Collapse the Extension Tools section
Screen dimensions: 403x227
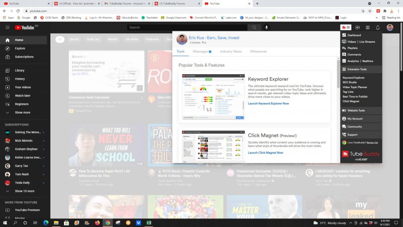coord(357,69)
